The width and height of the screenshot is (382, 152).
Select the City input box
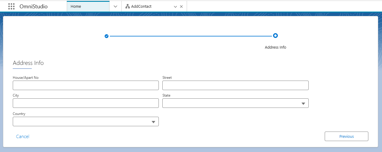coord(86,103)
